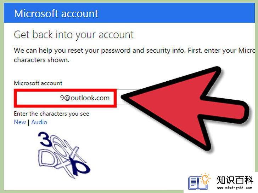Click the New link for another CAPTCHA
The height and width of the screenshot is (193, 258).
tap(20, 122)
